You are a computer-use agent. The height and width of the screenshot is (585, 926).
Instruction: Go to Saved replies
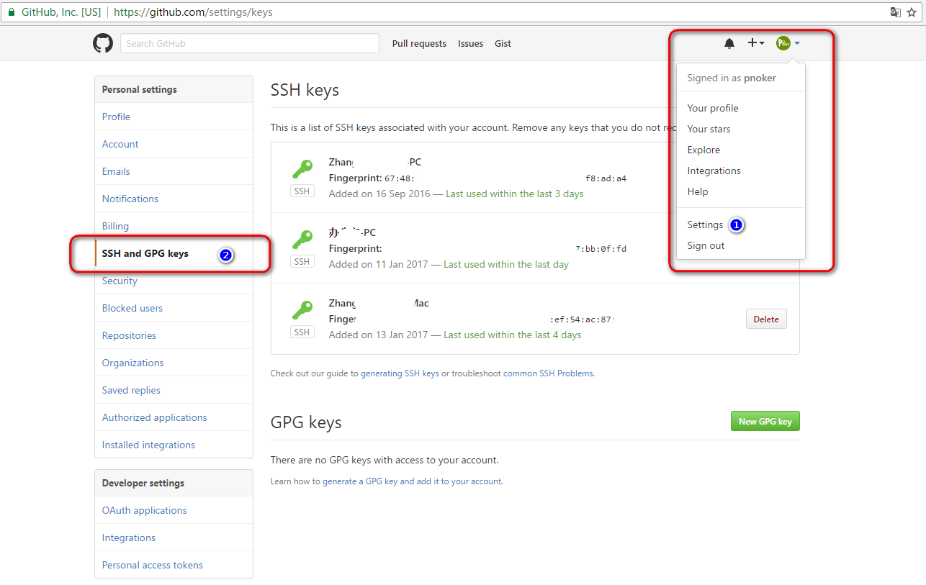click(x=174, y=390)
